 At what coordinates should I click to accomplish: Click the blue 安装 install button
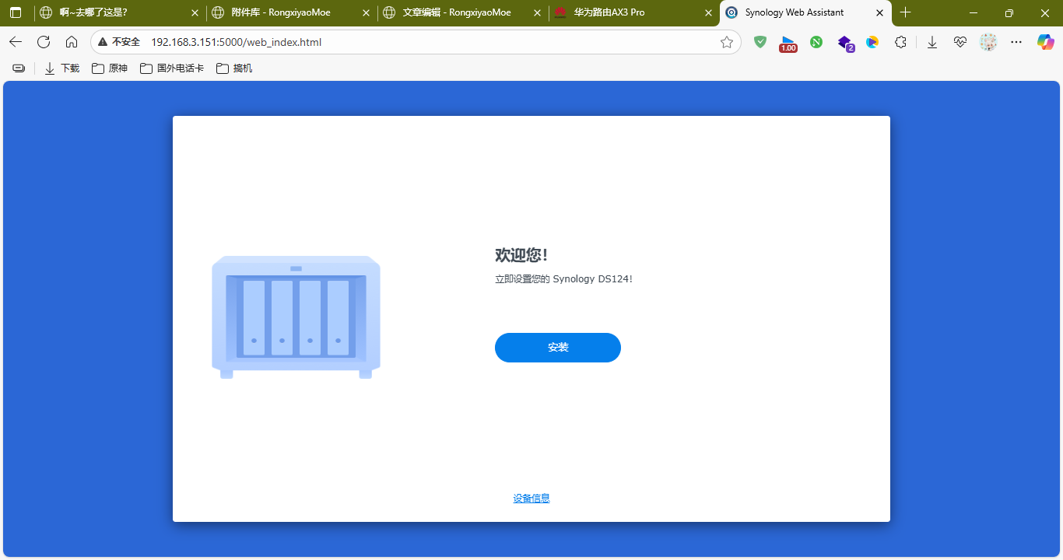558,348
